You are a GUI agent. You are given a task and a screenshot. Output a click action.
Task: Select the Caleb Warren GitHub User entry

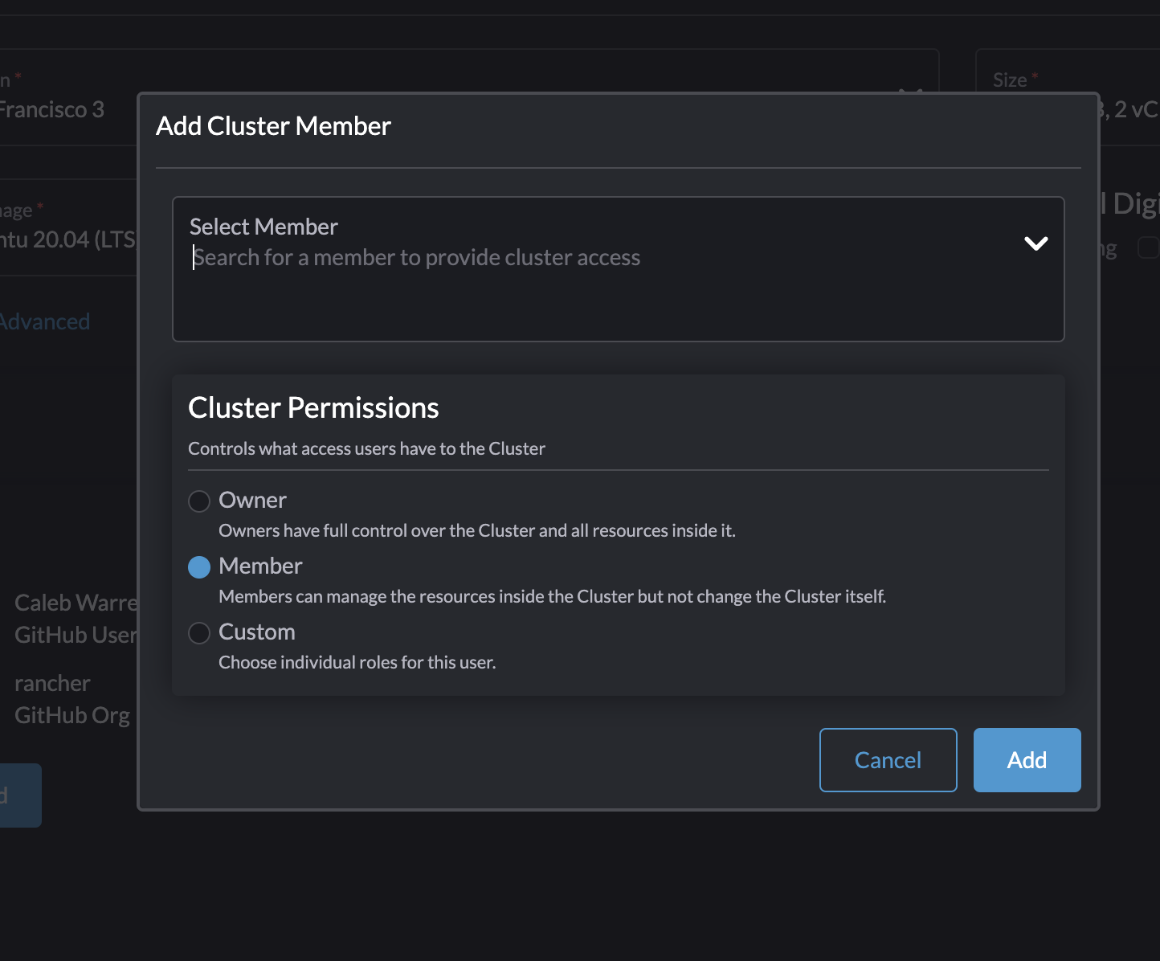tap(76, 618)
